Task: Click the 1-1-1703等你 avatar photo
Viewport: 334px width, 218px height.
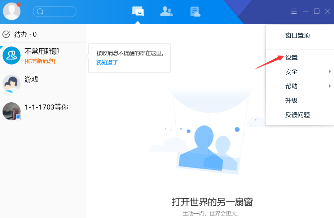Action: [12, 111]
